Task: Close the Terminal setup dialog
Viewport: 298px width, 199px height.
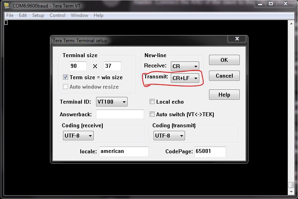Action: [x=237, y=39]
